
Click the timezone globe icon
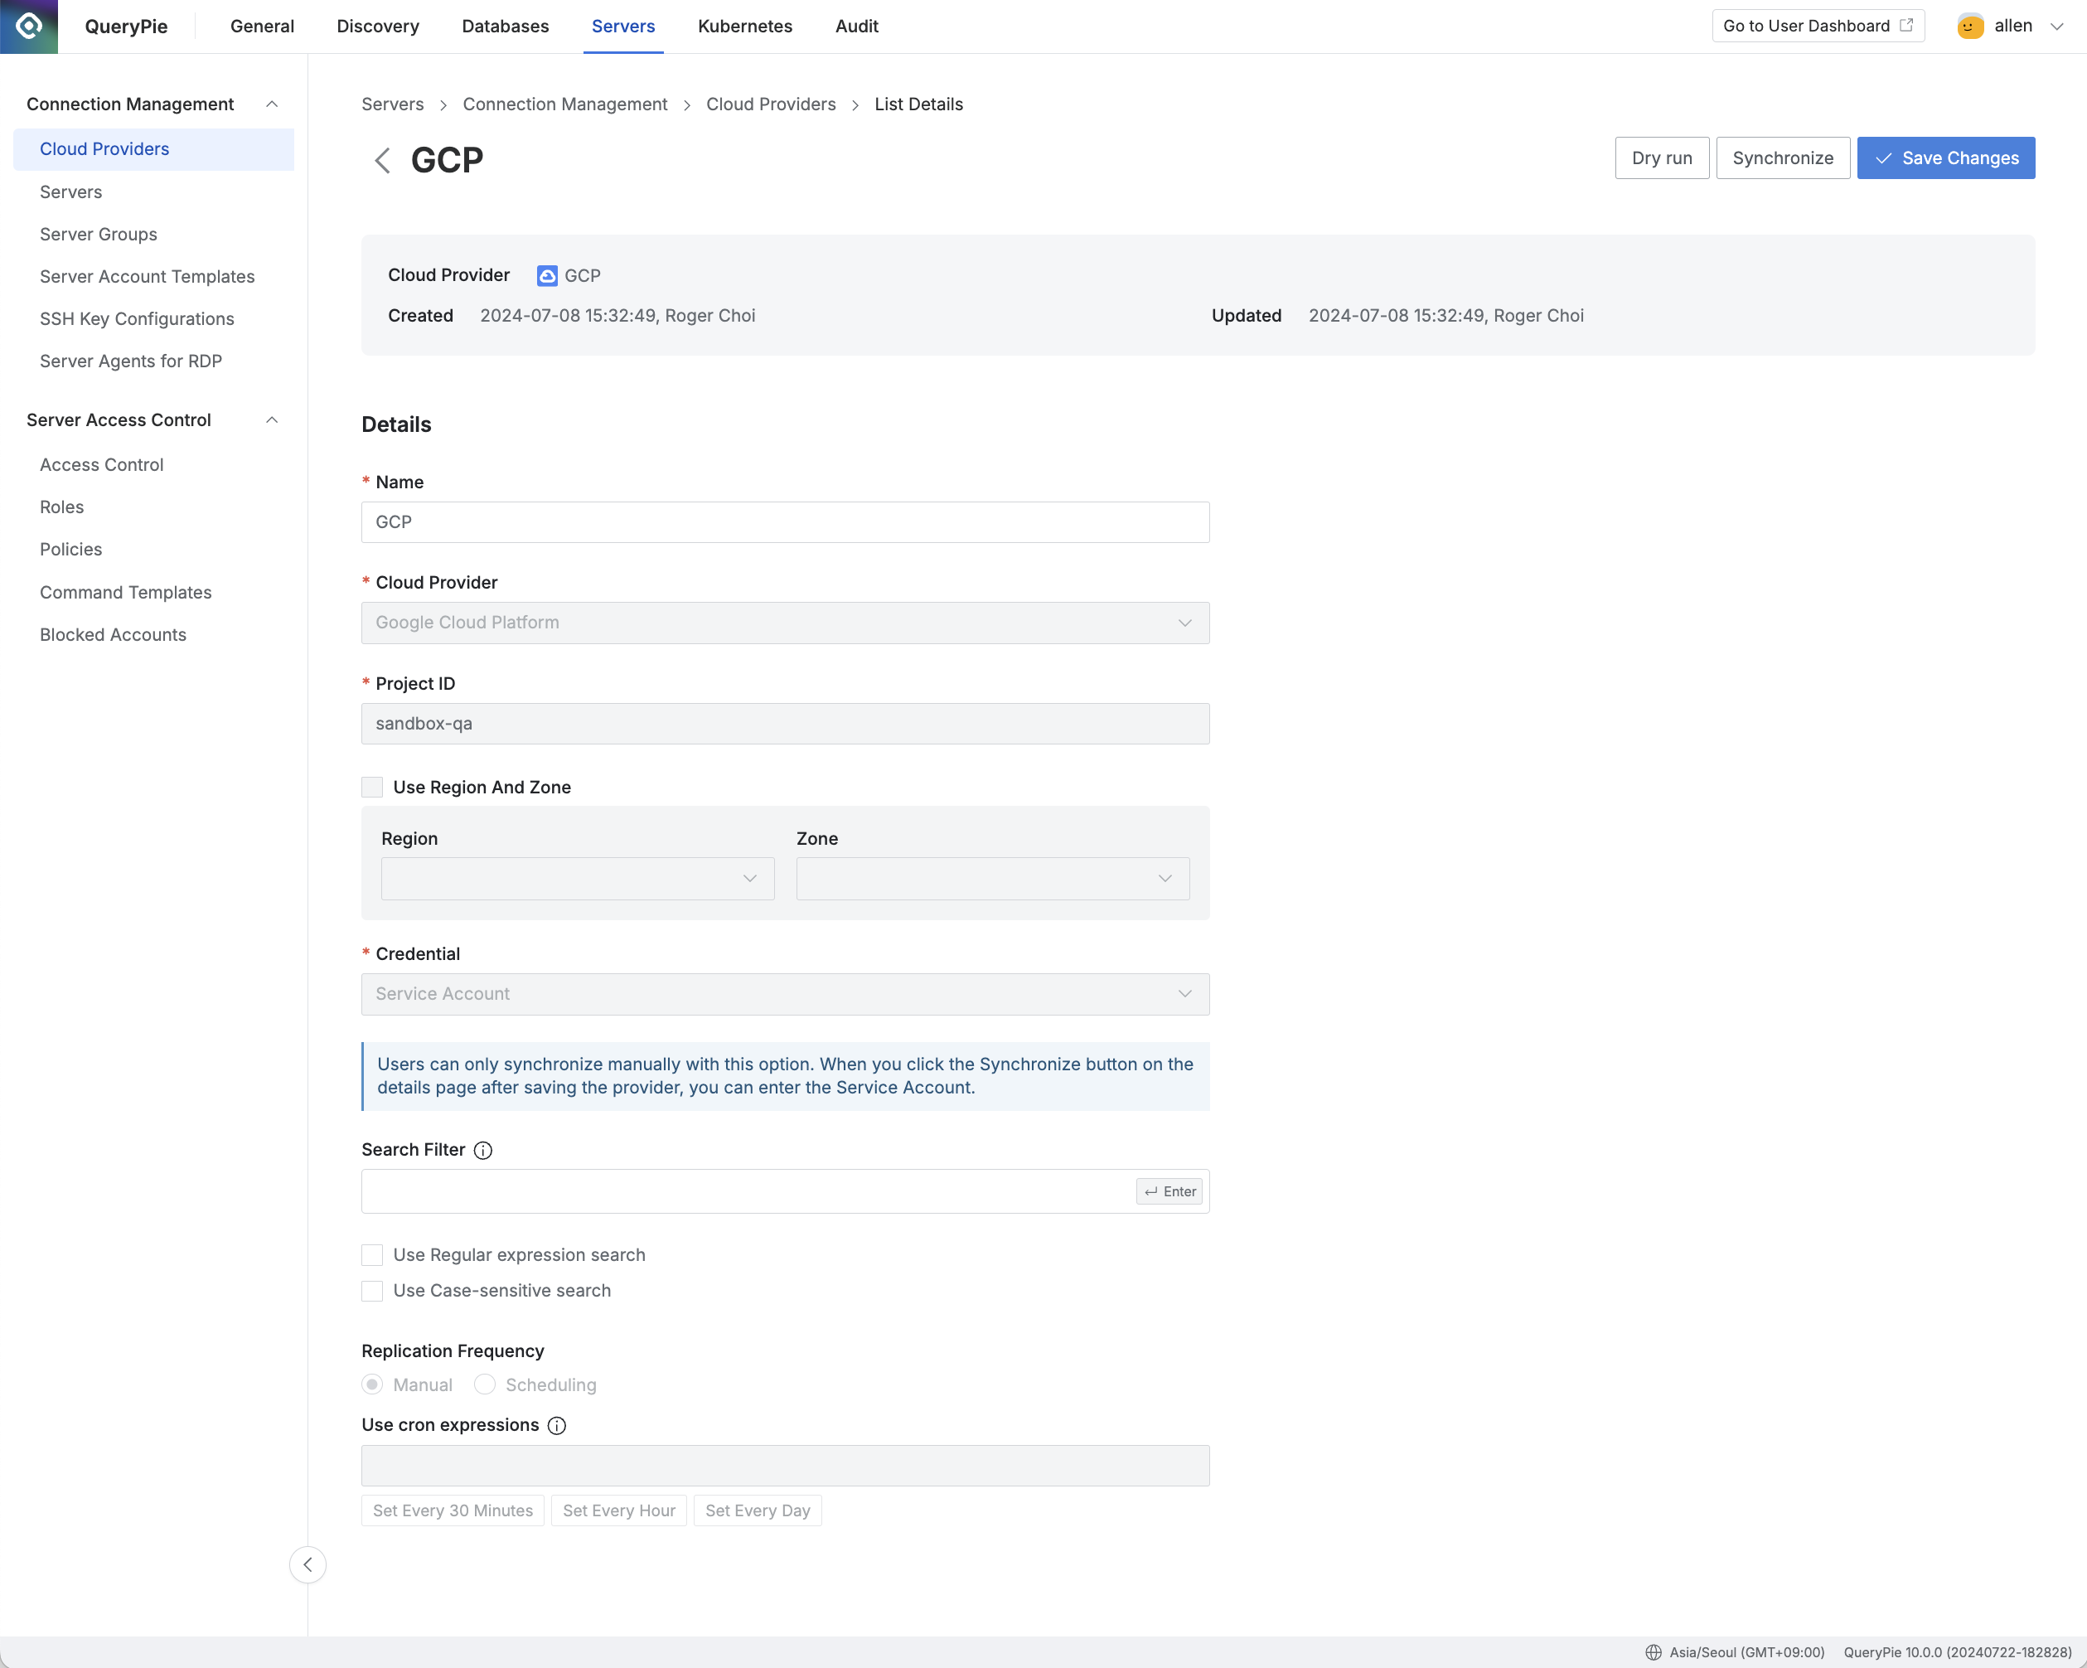(x=1654, y=1651)
